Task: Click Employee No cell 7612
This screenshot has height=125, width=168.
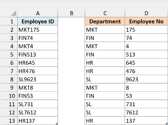Action: 146,112
